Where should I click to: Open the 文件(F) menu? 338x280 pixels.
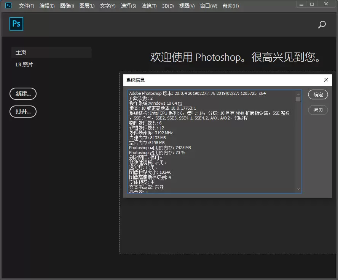point(26,6)
